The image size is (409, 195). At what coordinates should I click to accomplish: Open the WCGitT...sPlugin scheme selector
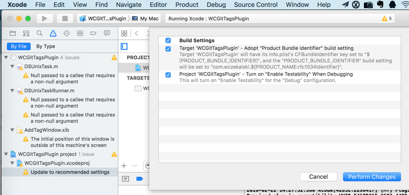pyautogui.click(x=103, y=18)
